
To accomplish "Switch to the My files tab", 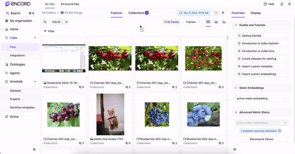I will (50, 4).
